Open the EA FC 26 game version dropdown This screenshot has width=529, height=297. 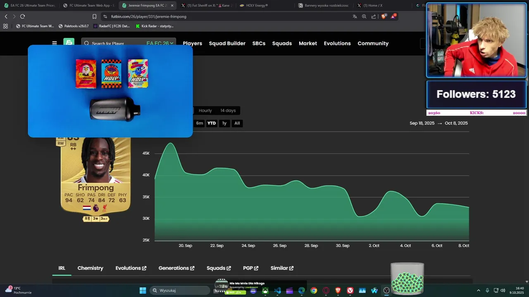[x=161, y=43]
